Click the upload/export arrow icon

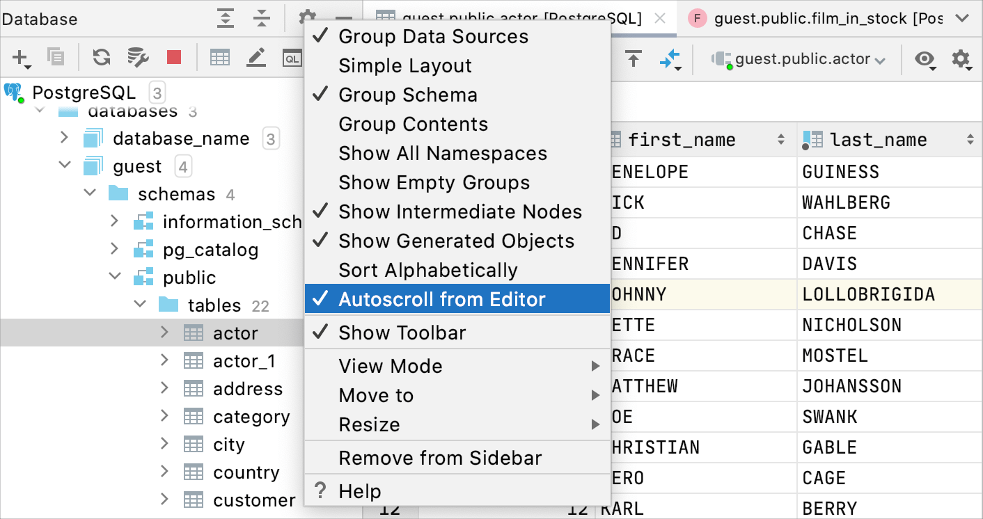tap(633, 59)
